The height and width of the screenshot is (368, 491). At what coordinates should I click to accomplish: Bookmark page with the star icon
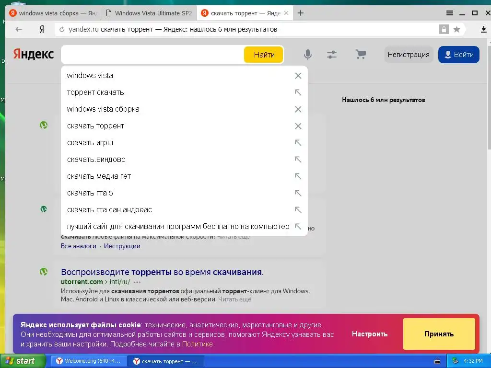pyautogui.click(x=457, y=29)
